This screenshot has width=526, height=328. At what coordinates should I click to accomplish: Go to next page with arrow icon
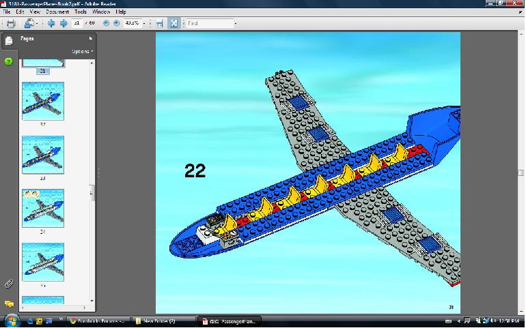point(63,23)
